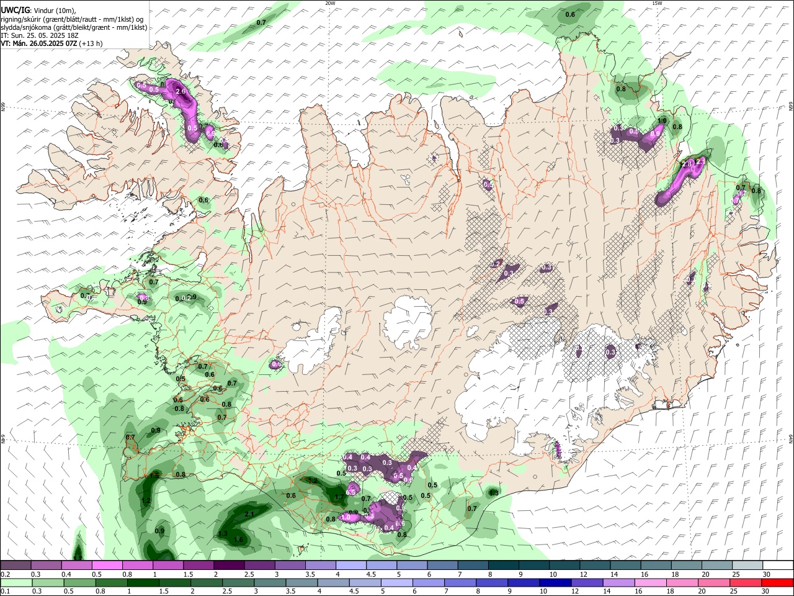The width and height of the screenshot is (794, 596).
Task: Click the dark purple 2 snow legend swatch
Action: click(228, 565)
